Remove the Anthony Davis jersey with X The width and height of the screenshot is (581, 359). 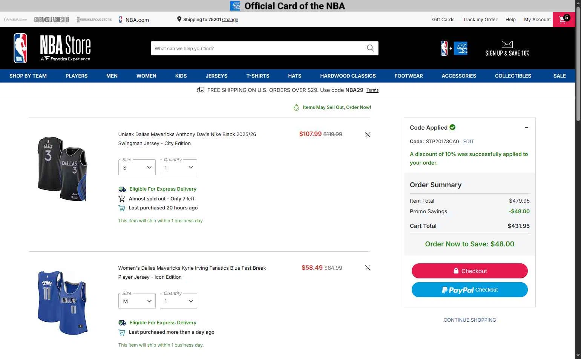pyautogui.click(x=368, y=134)
